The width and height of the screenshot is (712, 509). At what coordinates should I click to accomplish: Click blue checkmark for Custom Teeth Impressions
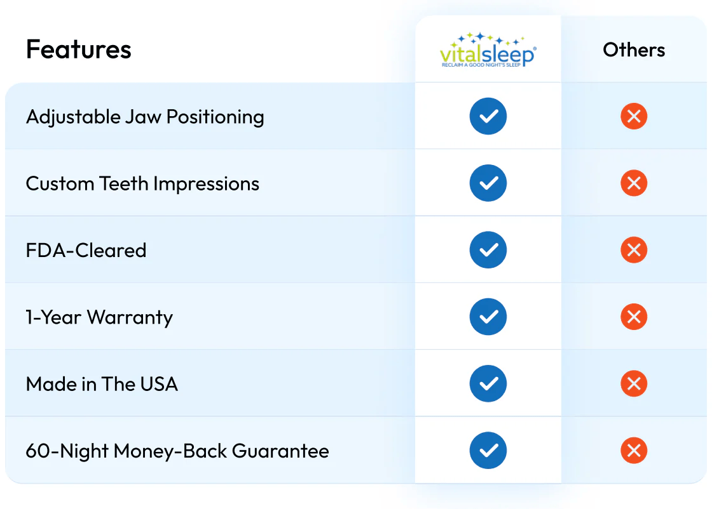click(x=488, y=183)
